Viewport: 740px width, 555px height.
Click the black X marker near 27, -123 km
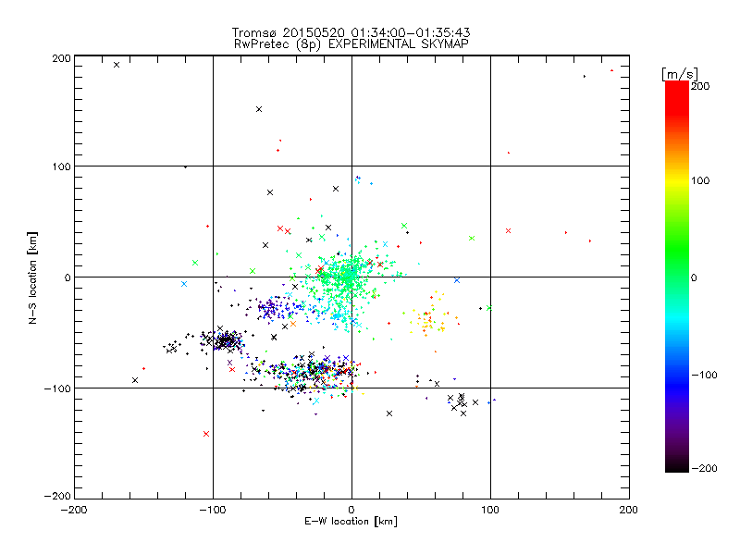tap(389, 413)
